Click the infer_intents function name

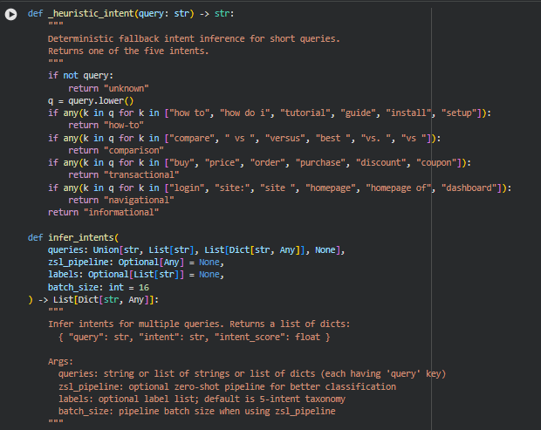82,237
